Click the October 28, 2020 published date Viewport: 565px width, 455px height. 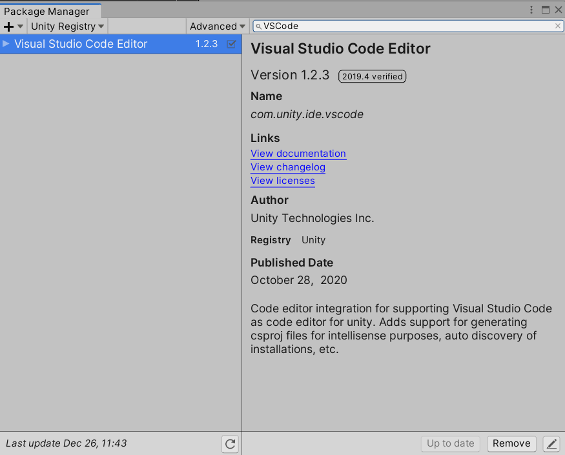(299, 280)
